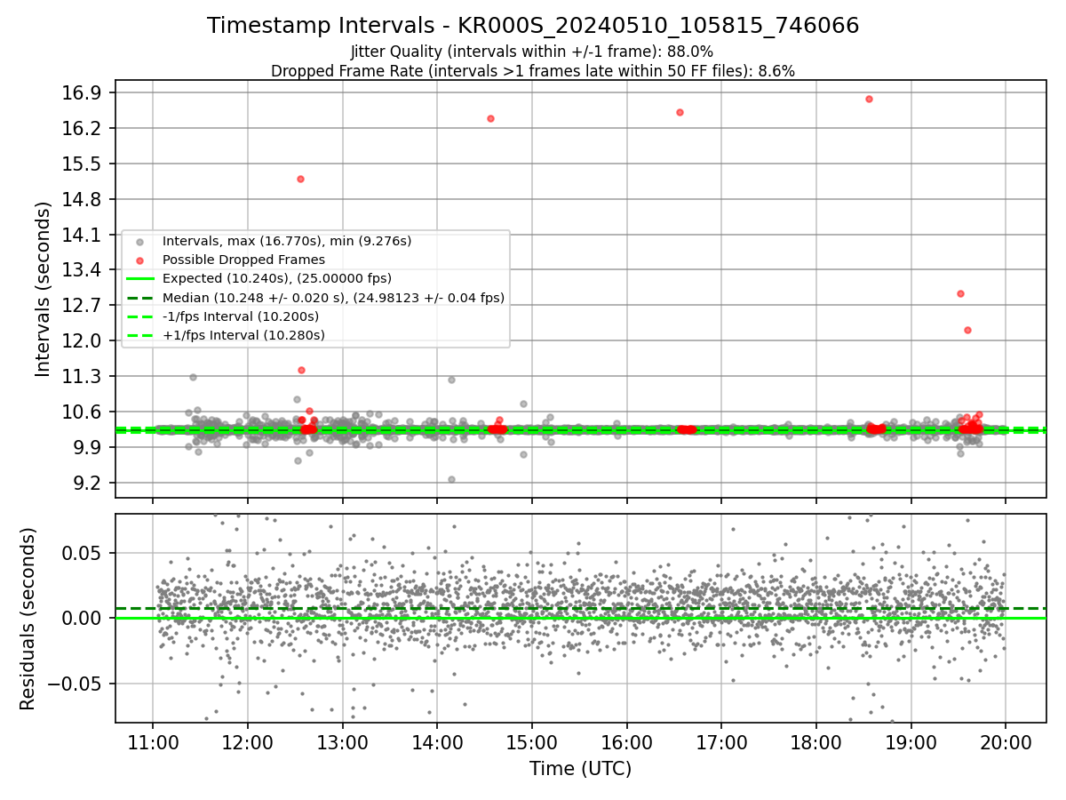The image size is (1066, 800).
Task: Click the 18:00 x-axis tick label
Action: (x=815, y=743)
